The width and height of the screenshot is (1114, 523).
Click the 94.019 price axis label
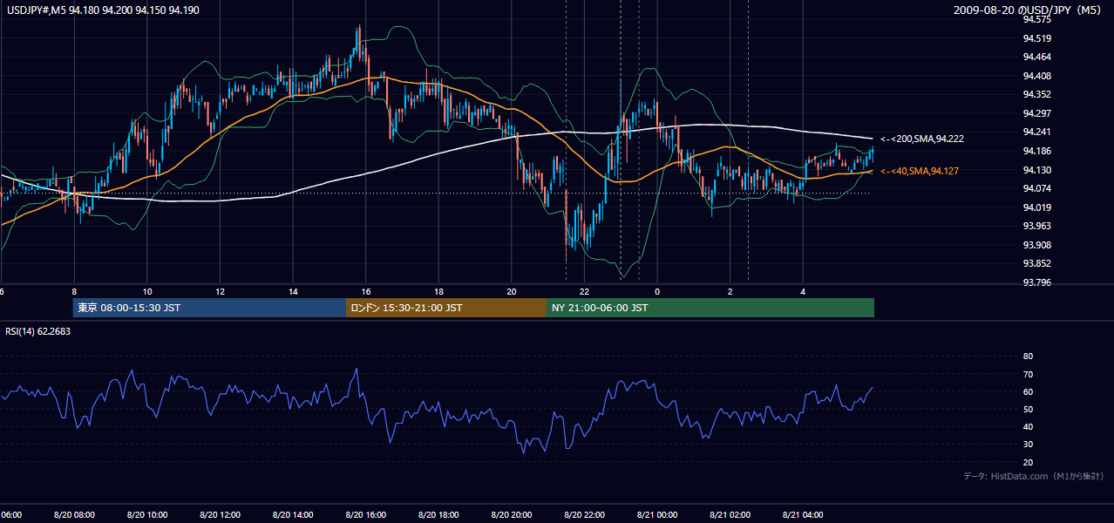click(1036, 207)
